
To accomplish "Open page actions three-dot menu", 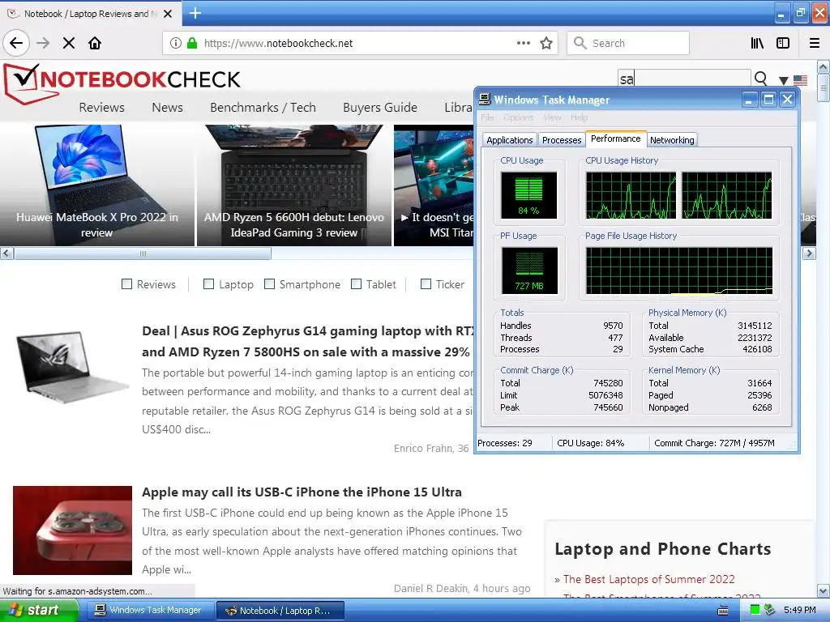I will pyautogui.click(x=523, y=43).
